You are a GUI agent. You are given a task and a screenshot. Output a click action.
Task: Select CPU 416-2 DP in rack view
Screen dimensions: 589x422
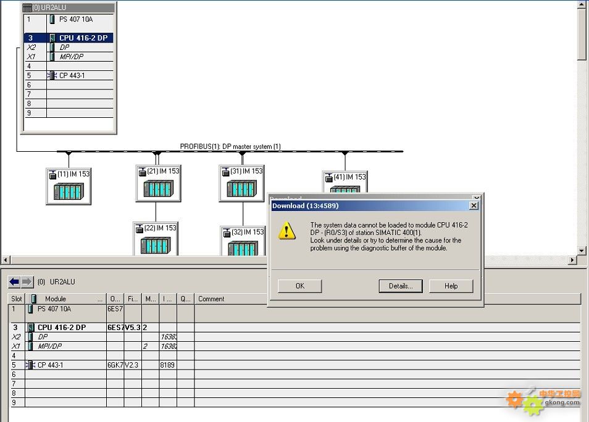pyautogui.click(x=69, y=38)
